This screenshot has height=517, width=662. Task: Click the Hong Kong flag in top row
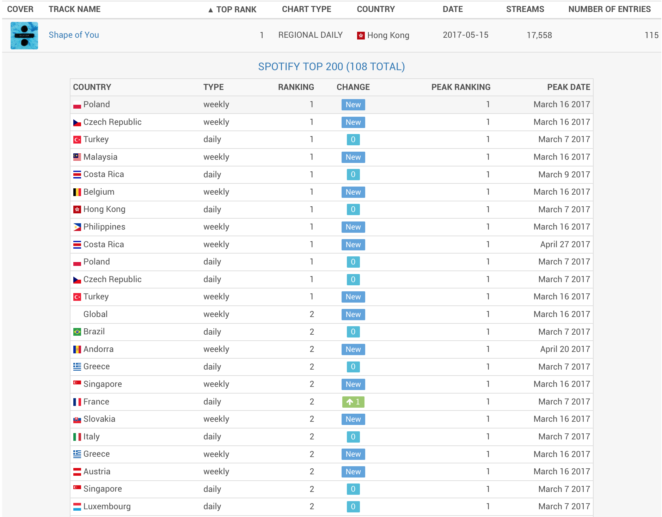pyautogui.click(x=361, y=36)
